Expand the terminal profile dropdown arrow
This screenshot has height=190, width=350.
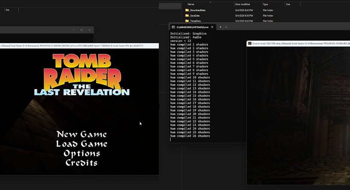pyautogui.click(x=226, y=27)
